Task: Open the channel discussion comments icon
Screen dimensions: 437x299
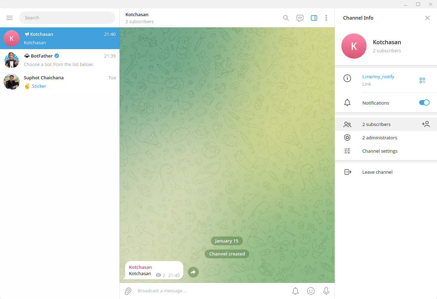Action: pos(300,18)
